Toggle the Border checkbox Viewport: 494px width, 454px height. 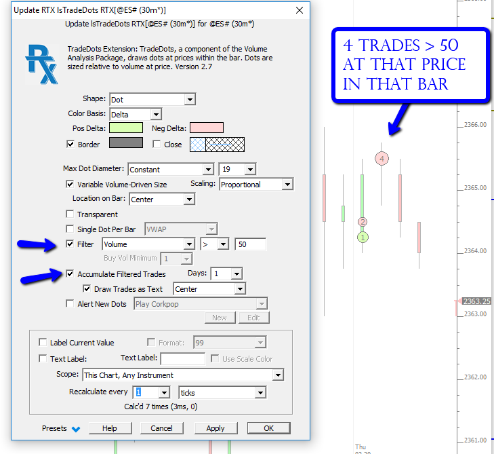coord(70,144)
